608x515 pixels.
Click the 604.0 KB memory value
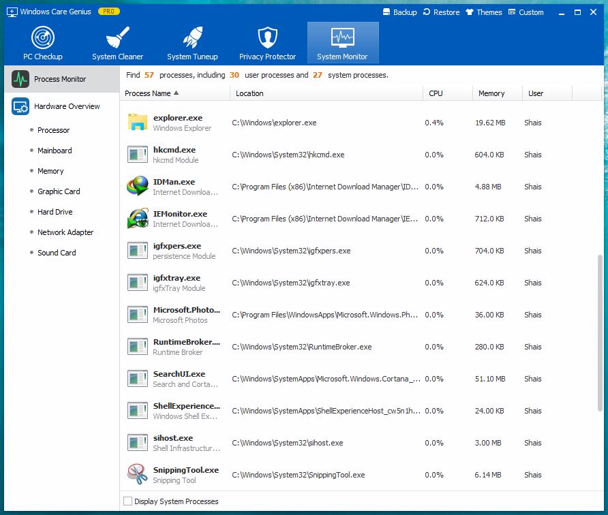(x=489, y=155)
